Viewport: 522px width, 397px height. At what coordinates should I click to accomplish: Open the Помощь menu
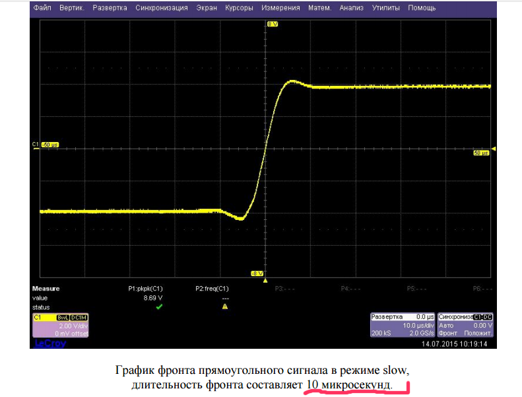pos(422,9)
